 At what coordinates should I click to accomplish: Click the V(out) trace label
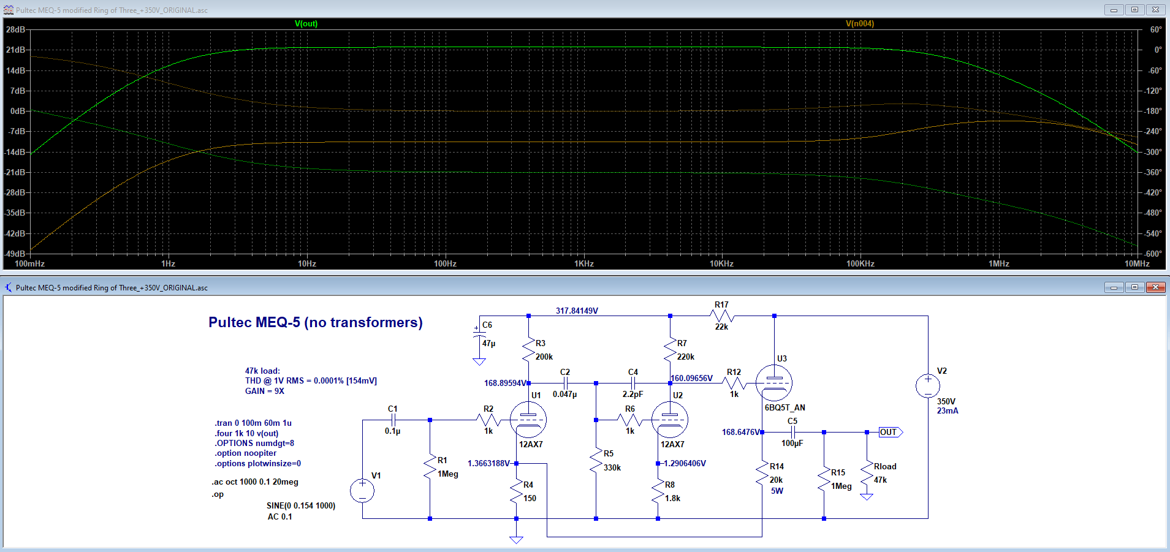306,23
